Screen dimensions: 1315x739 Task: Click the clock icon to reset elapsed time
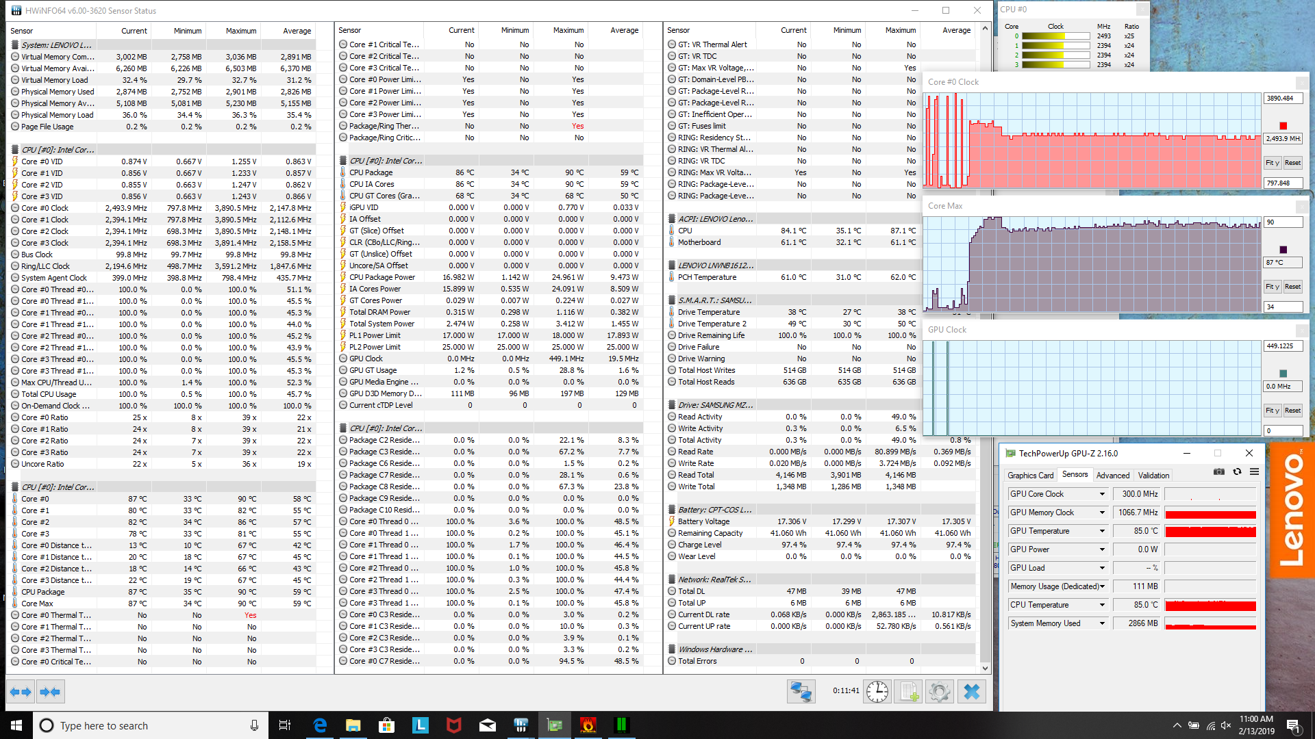[877, 692]
